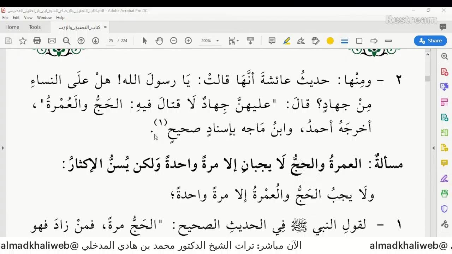
Task: Print the document with printer icon
Action: [37, 41]
